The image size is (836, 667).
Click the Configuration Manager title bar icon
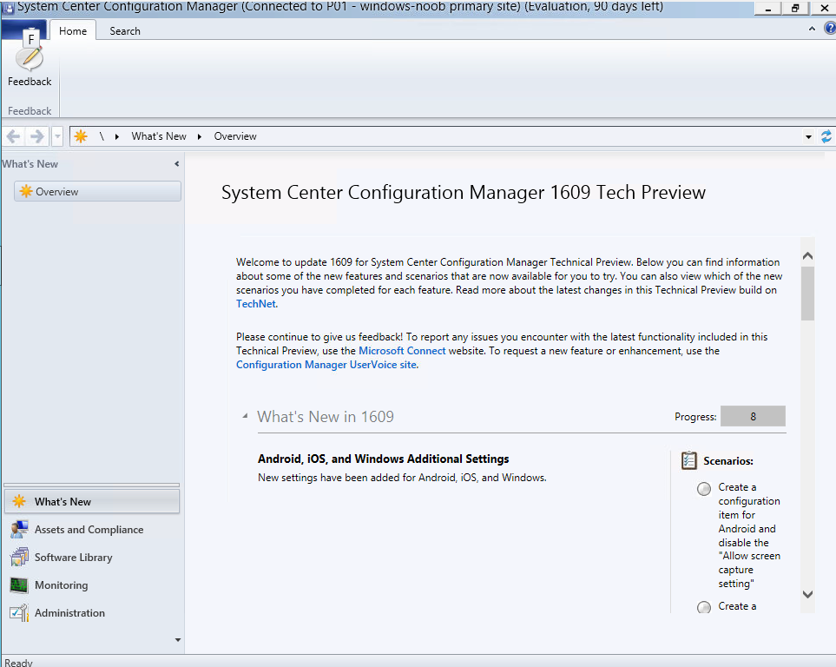8,8
